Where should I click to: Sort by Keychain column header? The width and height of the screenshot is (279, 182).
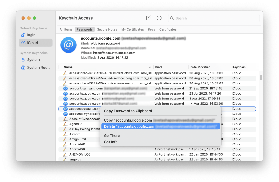(243, 67)
